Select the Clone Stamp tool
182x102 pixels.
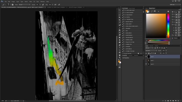point(119,30)
